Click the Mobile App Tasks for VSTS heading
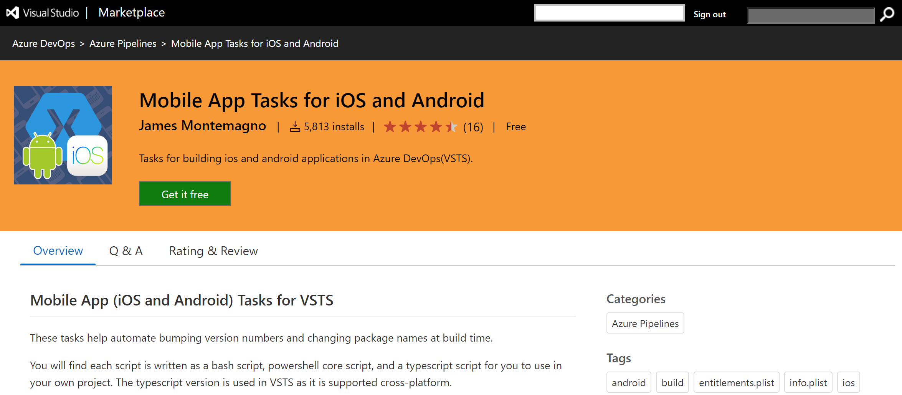This screenshot has height=395, width=902. 182,300
